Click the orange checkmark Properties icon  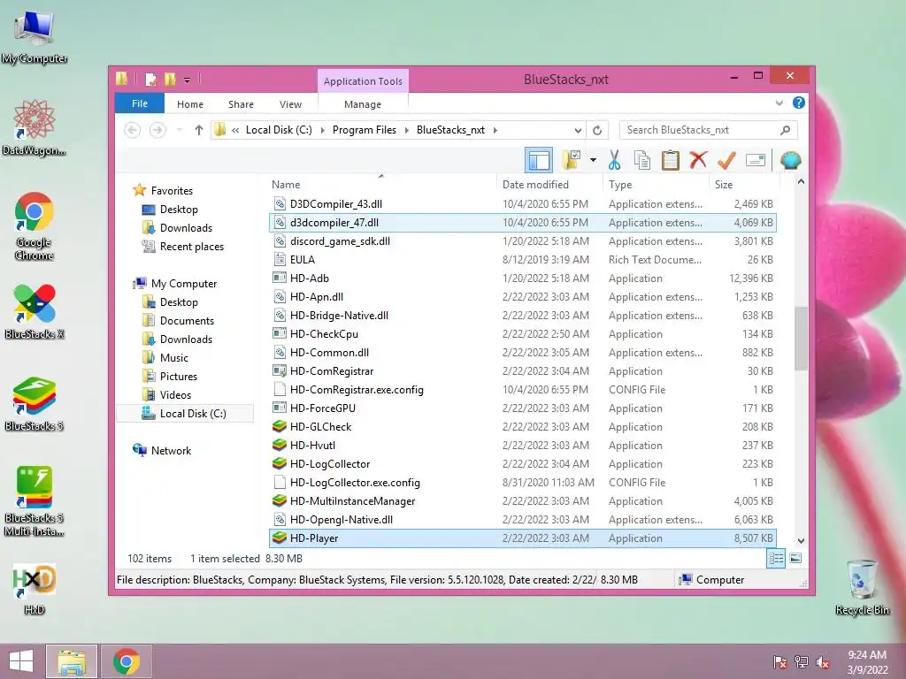726,160
